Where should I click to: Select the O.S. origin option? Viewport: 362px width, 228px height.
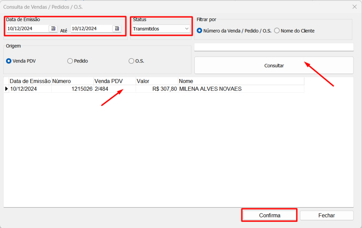(x=132, y=61)
